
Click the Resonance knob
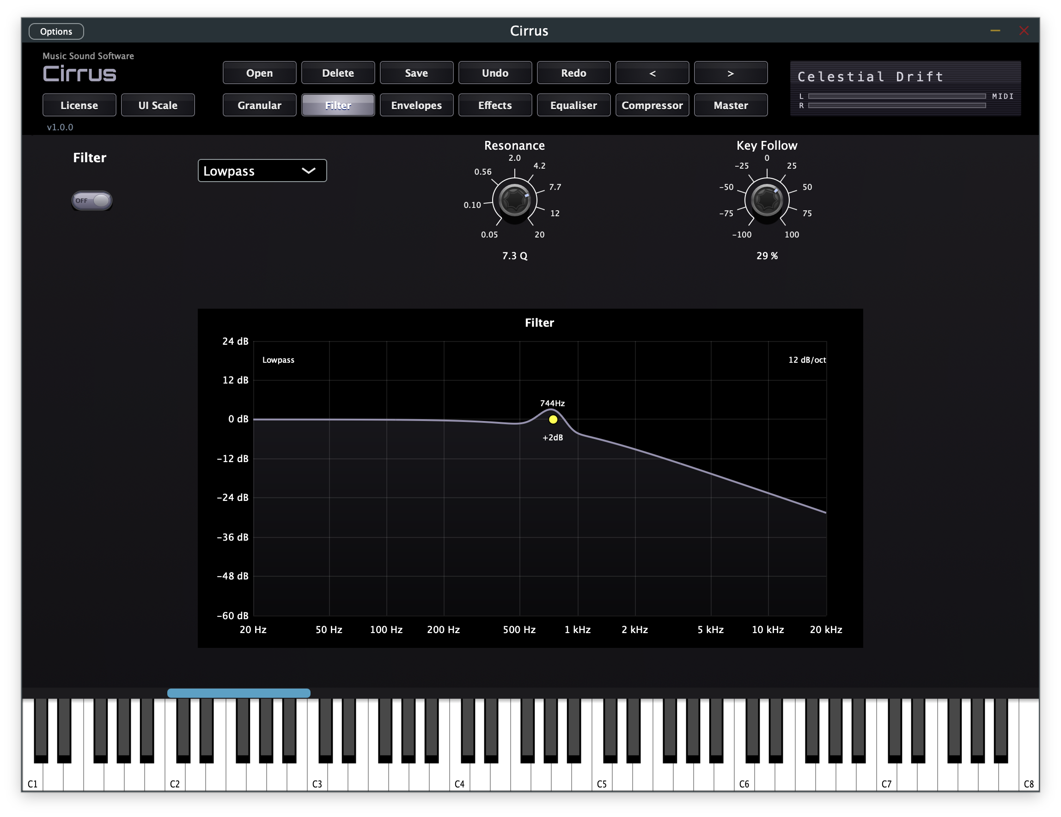pyautogui.click(x=514, y=200)
